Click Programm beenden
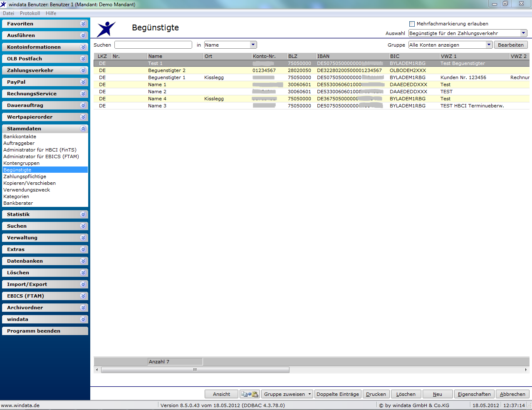Viewport: 532px width, 410px height. [45, 331]
